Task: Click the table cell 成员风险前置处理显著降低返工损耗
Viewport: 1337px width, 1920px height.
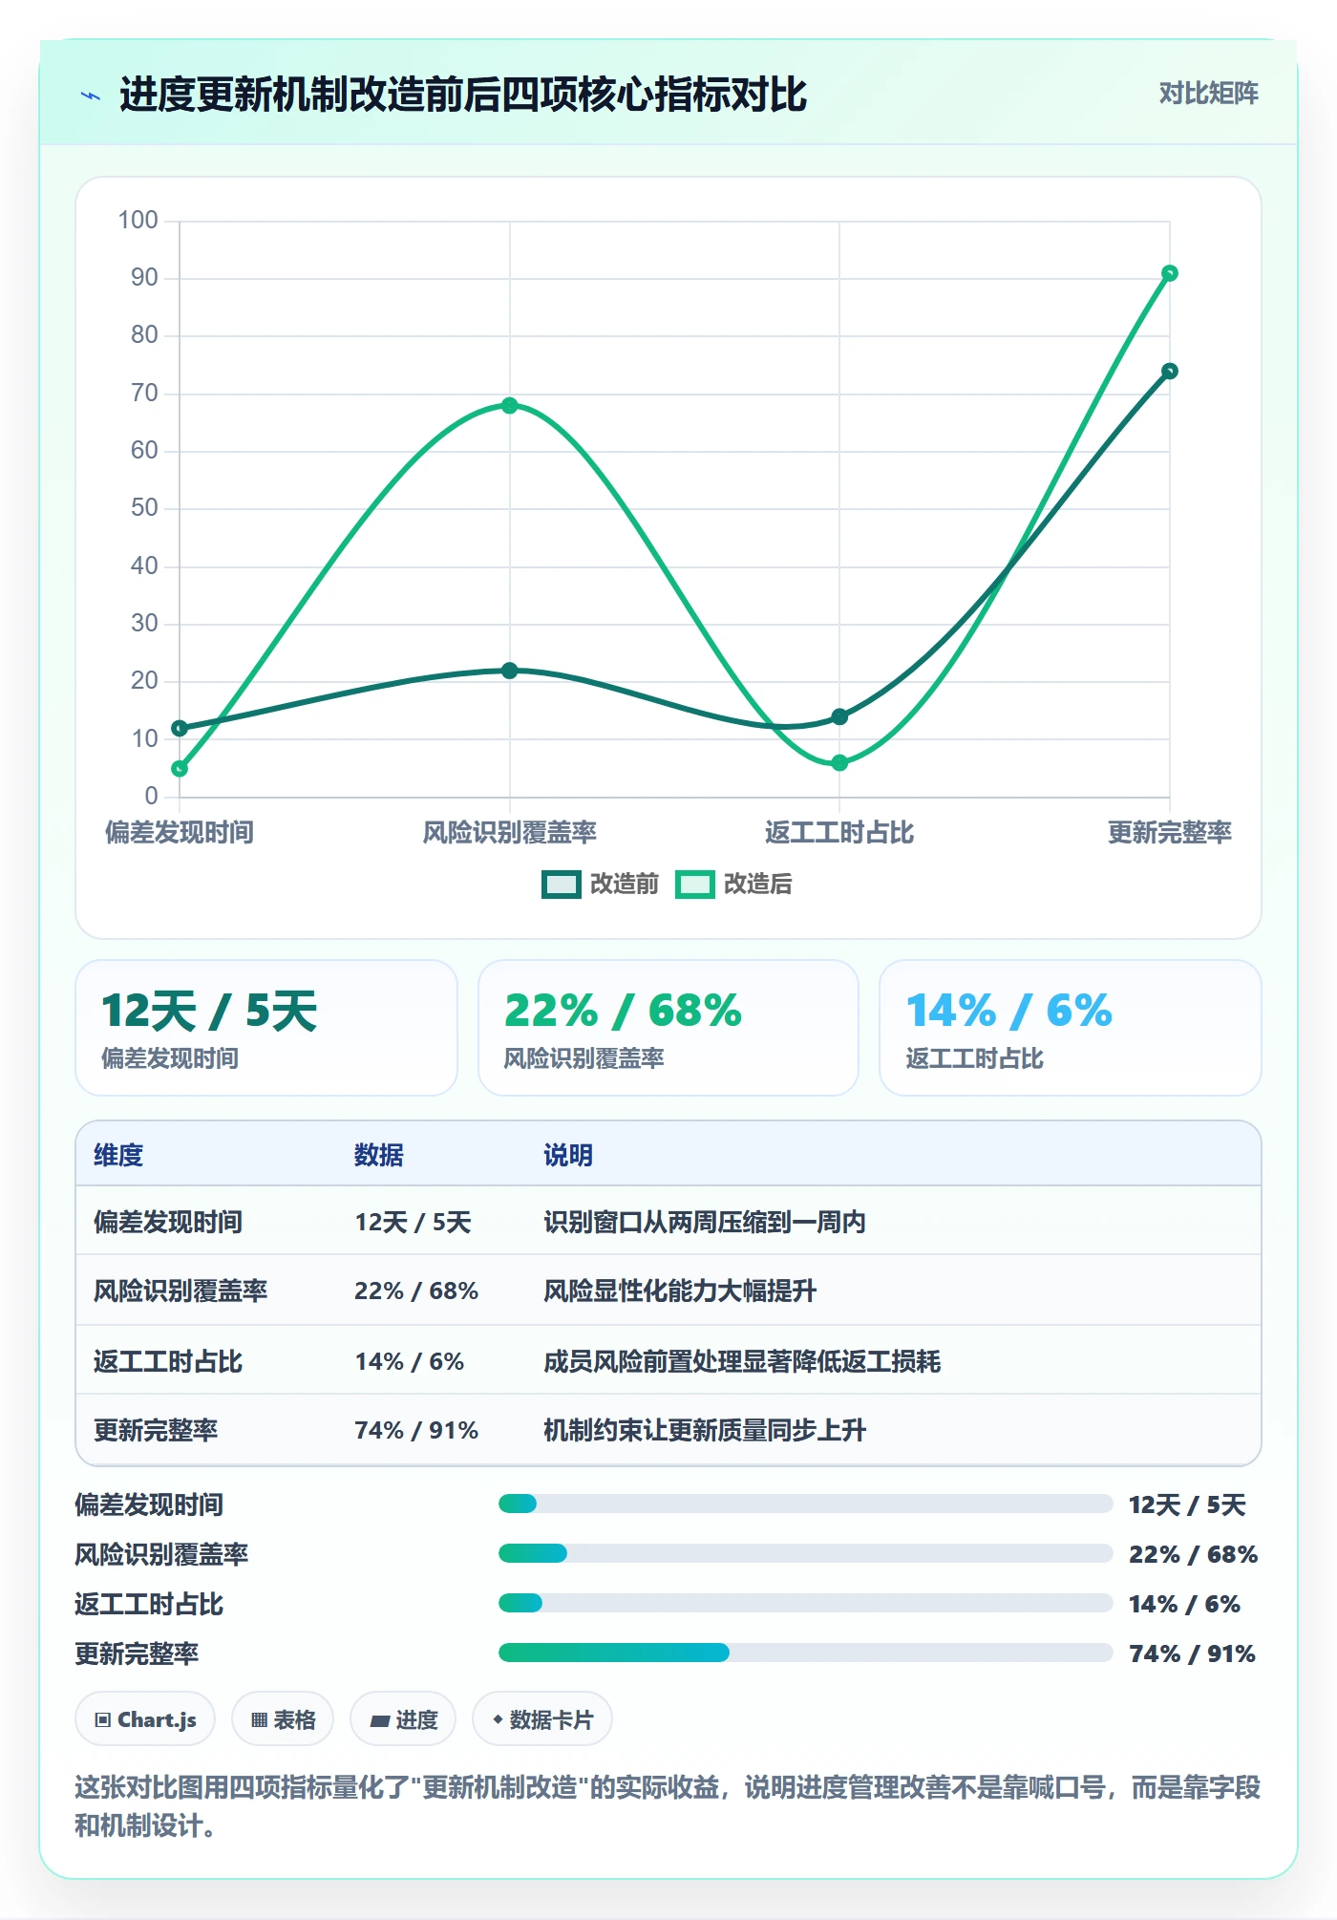Action: click(742, 1361)
